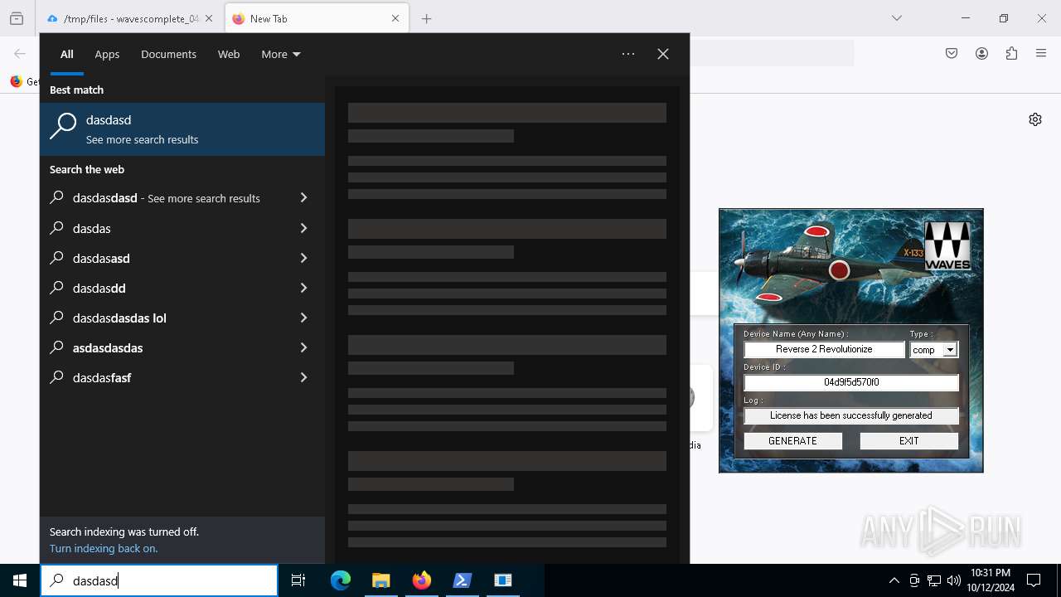This screenshot has height=597, width=1061.
Task: Expand chevron for dasdasdd suggestion
Action: pyautogui.click(x=303, y=288)
